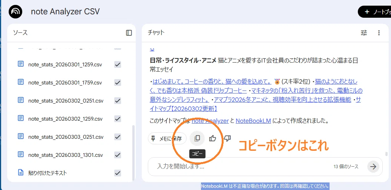This screenshot has width=391, height=190.
Task: Click the sources list scrollbar
Action: click(133, 153)
